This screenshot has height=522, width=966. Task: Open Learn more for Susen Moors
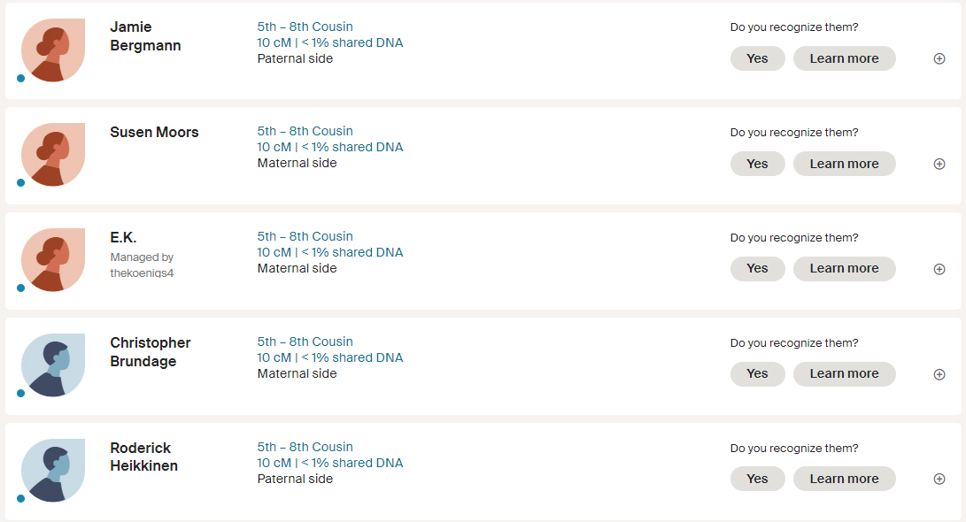pos(844,164)
